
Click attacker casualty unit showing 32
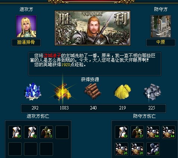coord(31,132)
